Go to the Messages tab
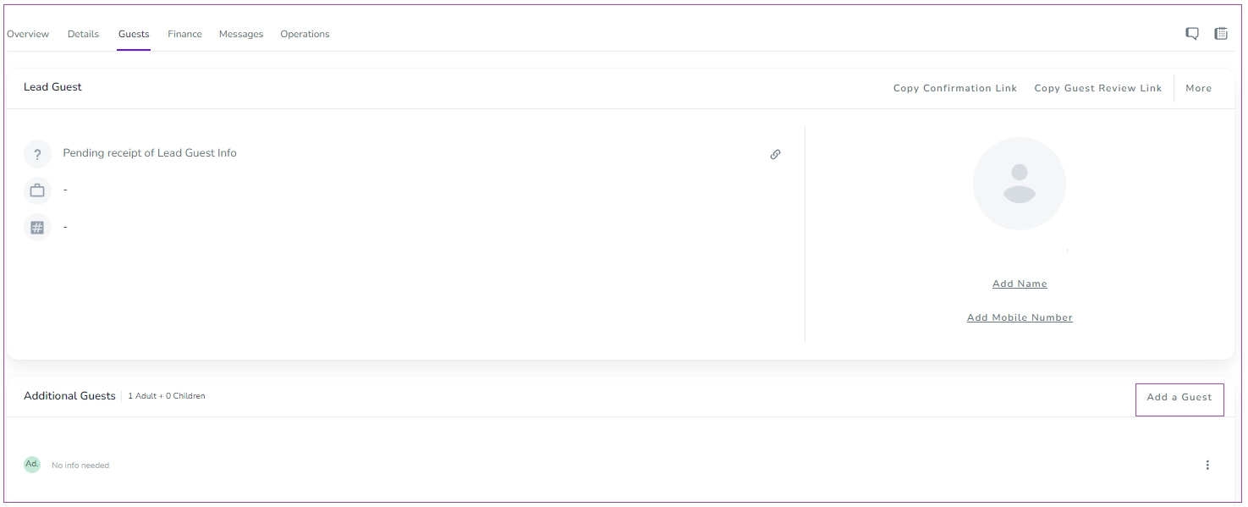Image resolution: width=1248 pixels, height=507 pixels. click(x=241, y=34)
